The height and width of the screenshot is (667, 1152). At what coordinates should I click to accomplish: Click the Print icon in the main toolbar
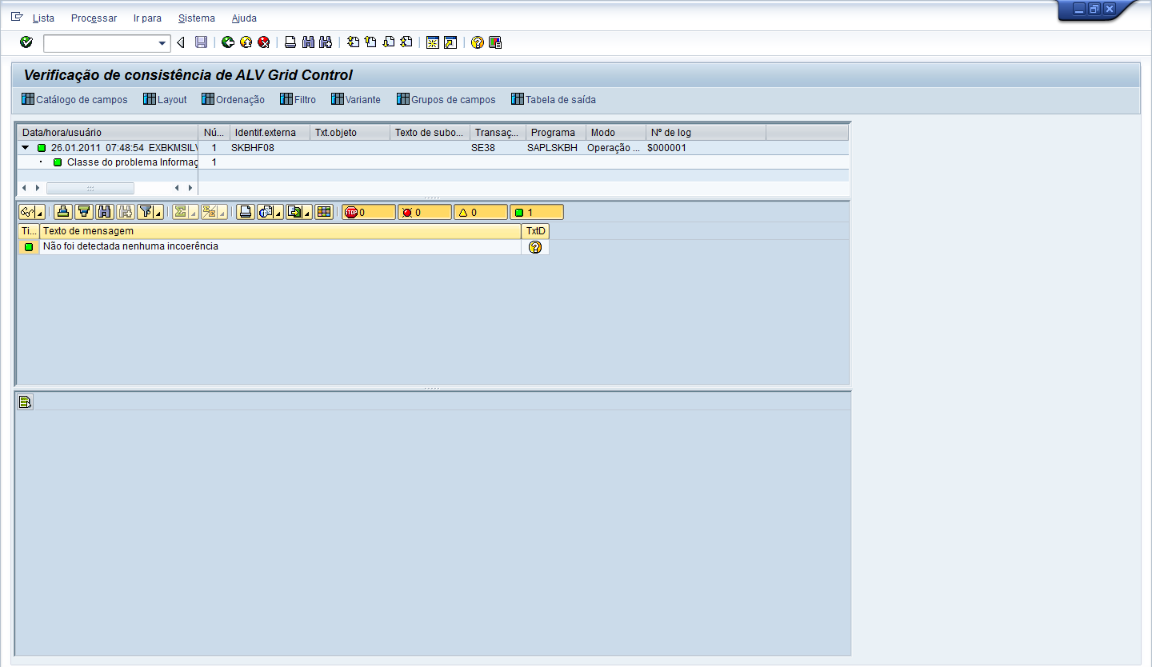pyautogui.click(x=291, y=42)
